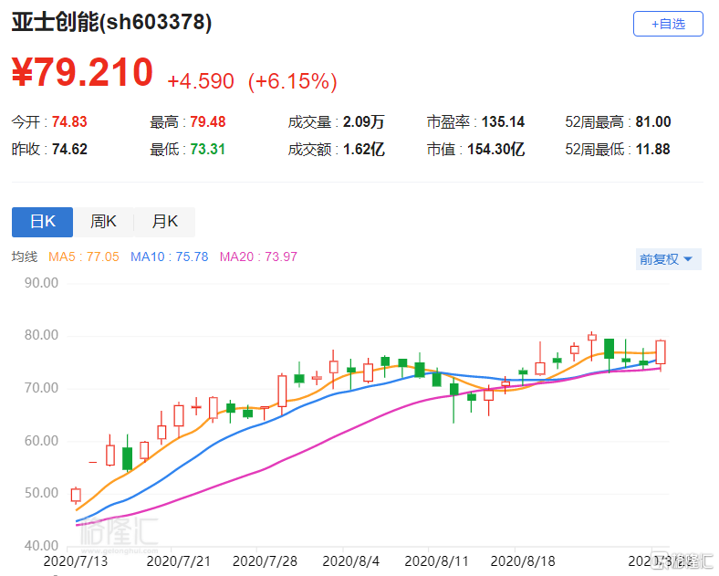The height and width of the screenshot is (576, 719).
Task: Click the 70.00 y-axis label
Action: [41, 388]
